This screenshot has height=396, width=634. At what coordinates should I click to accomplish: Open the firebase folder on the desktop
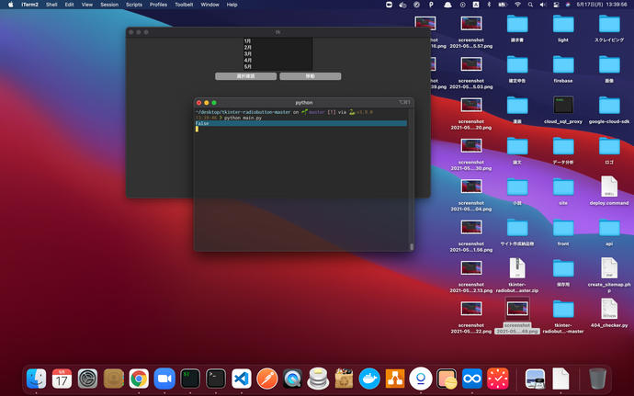pyautogui.click(x=563, y=69)
